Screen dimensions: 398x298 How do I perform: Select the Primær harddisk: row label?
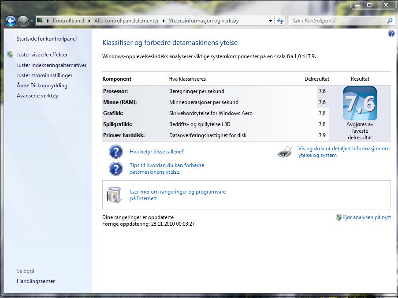click(124, 135)
